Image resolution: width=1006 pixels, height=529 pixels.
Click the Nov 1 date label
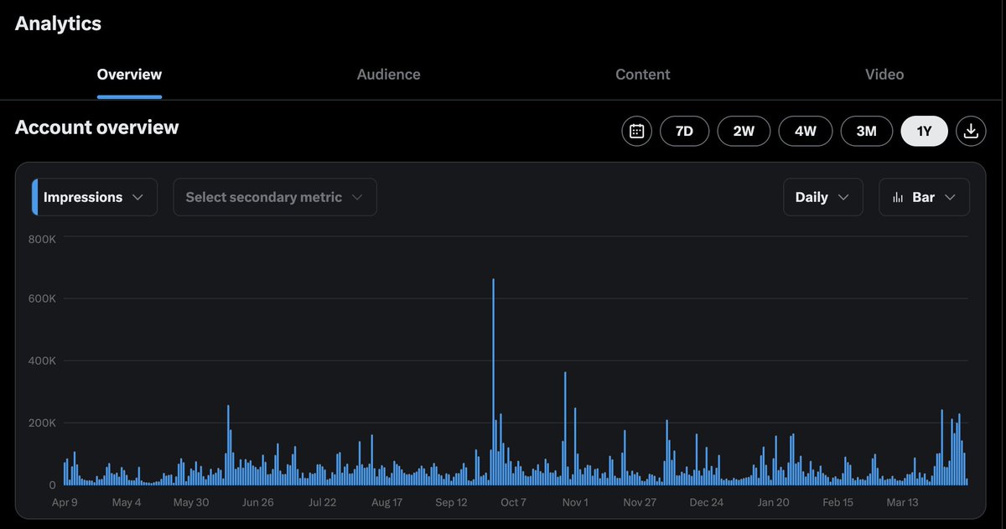coord(575,502)
